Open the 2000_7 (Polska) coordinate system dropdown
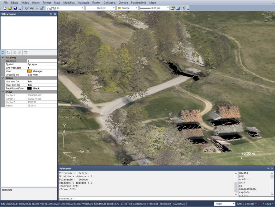 (256, 204)
